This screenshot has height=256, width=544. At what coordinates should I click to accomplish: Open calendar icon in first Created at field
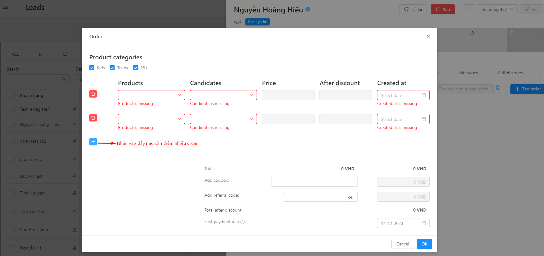tap(424, 95)
